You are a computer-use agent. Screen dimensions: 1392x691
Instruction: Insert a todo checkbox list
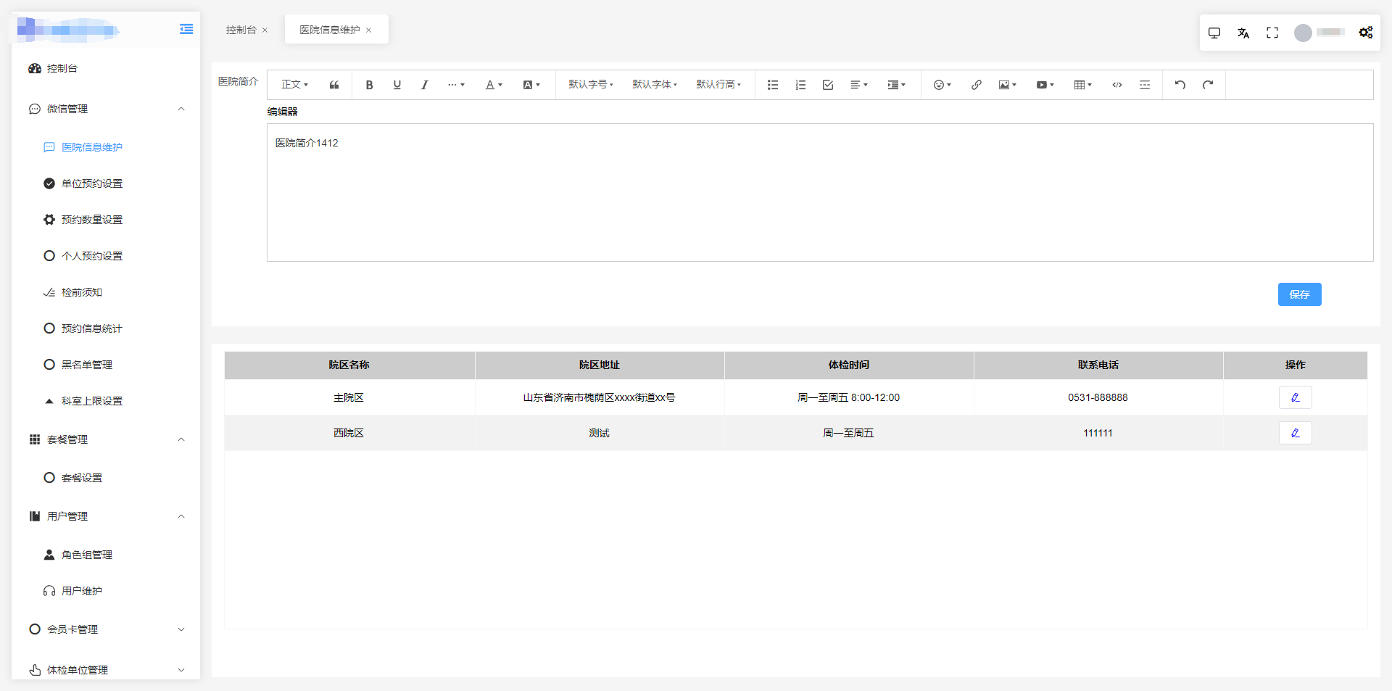tap(828, 85)
